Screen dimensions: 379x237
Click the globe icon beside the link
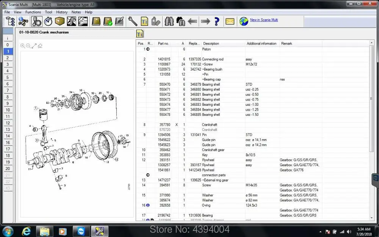pyautogui.click(x=244, y=21)
